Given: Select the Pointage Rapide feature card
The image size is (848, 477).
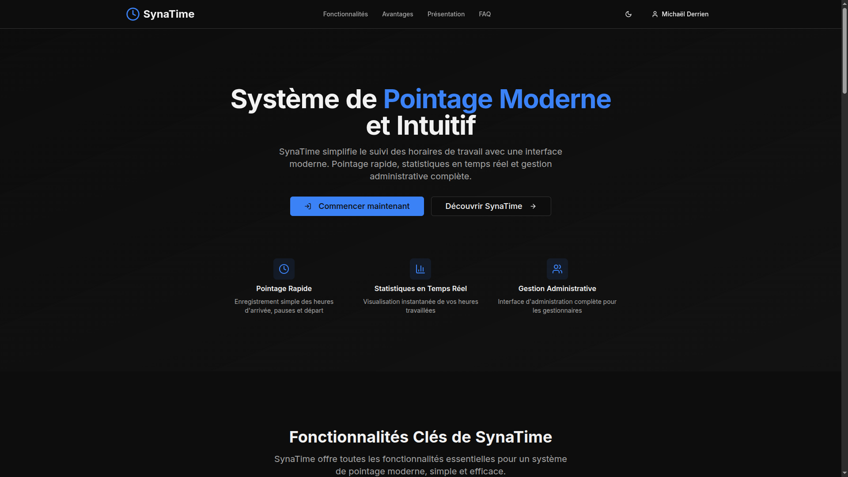Looking at the screenshot, I should tap(284, 288).
